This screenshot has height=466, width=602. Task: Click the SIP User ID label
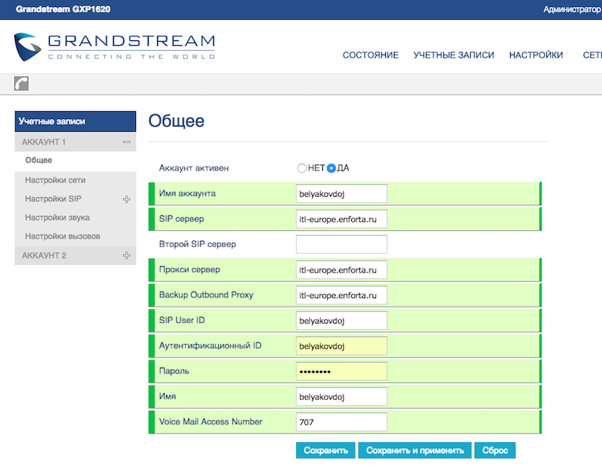[182, 320]
